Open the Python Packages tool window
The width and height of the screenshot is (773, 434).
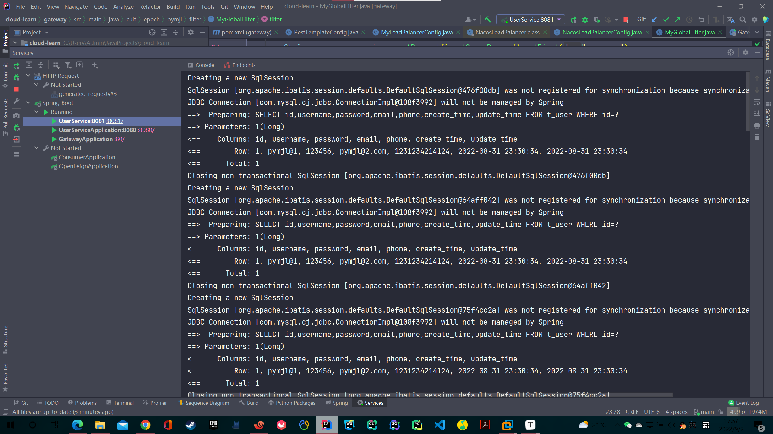292,403
